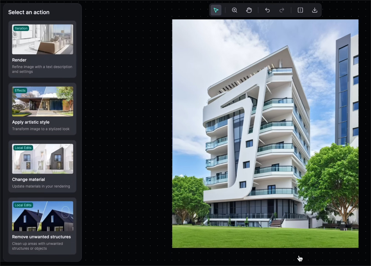Open the Apply artistic style card

(42, 109)
